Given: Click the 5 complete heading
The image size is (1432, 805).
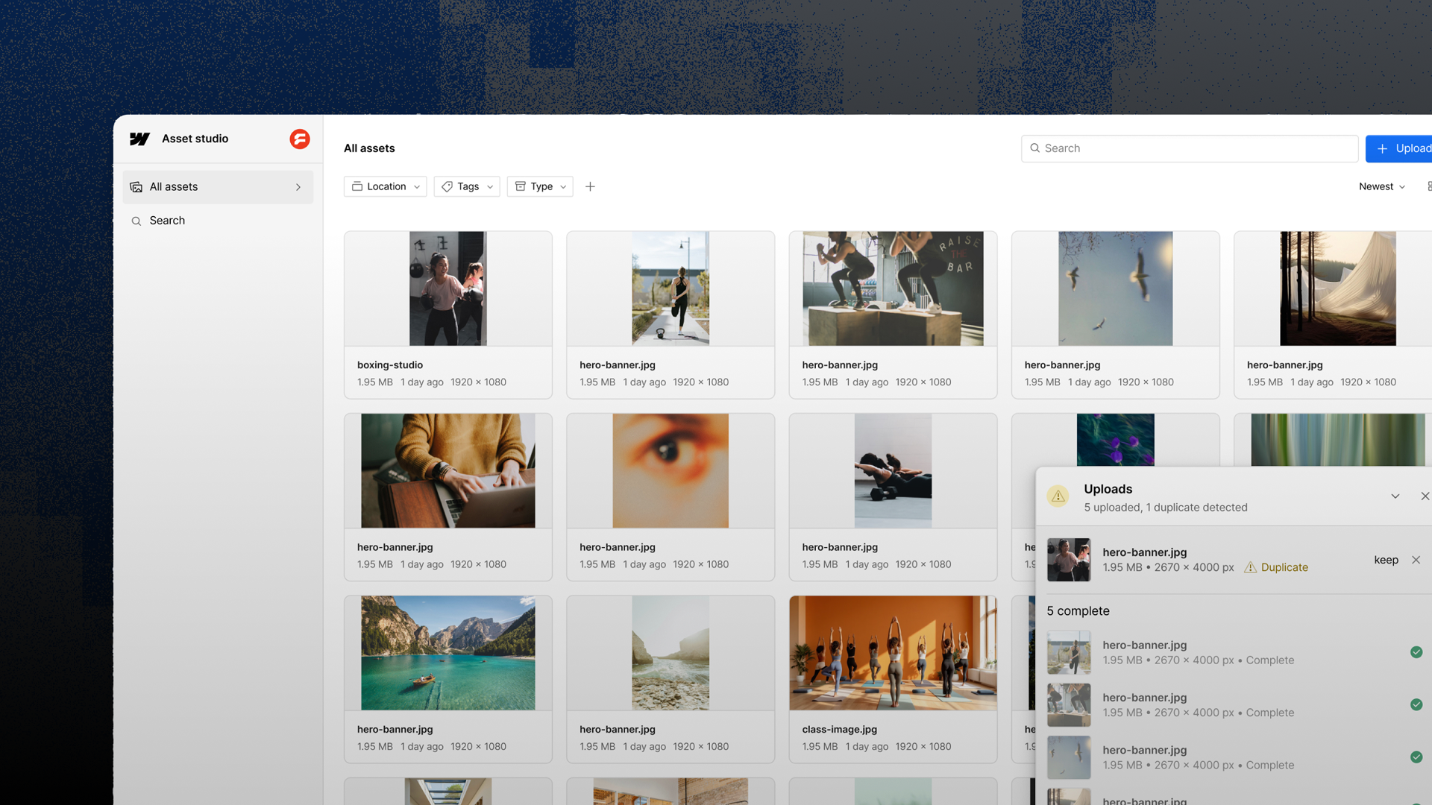Looking at the screenshot, I should click(1078, 611).
